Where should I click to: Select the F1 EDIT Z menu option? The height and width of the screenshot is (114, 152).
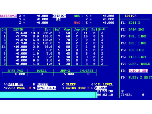[130, 22]
